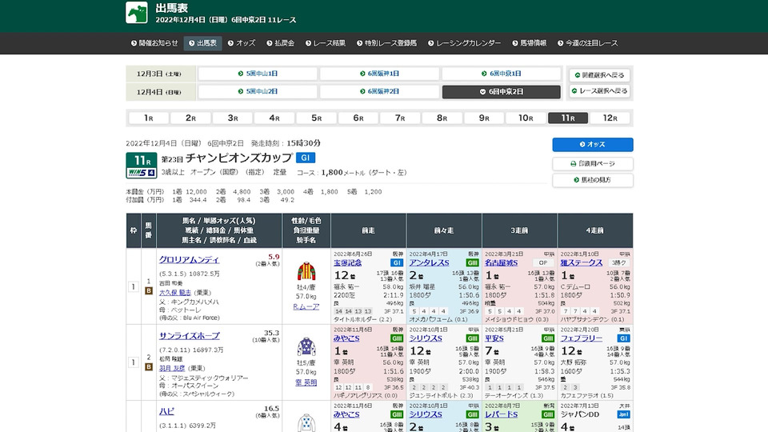Select the current 11R race tab
Viewport: 768px width, 432px height.
coord(568,118)
